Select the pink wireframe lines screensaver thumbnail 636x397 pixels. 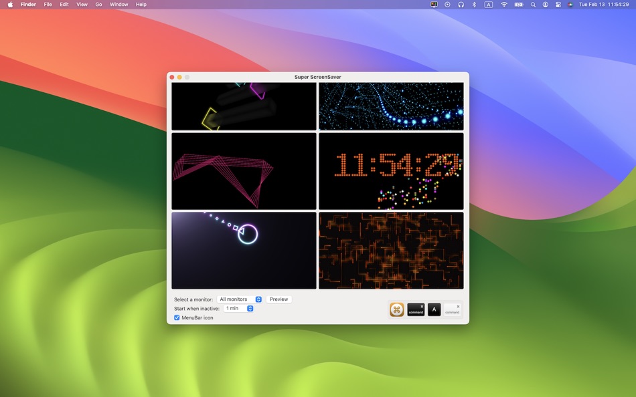tap(244, 171)
